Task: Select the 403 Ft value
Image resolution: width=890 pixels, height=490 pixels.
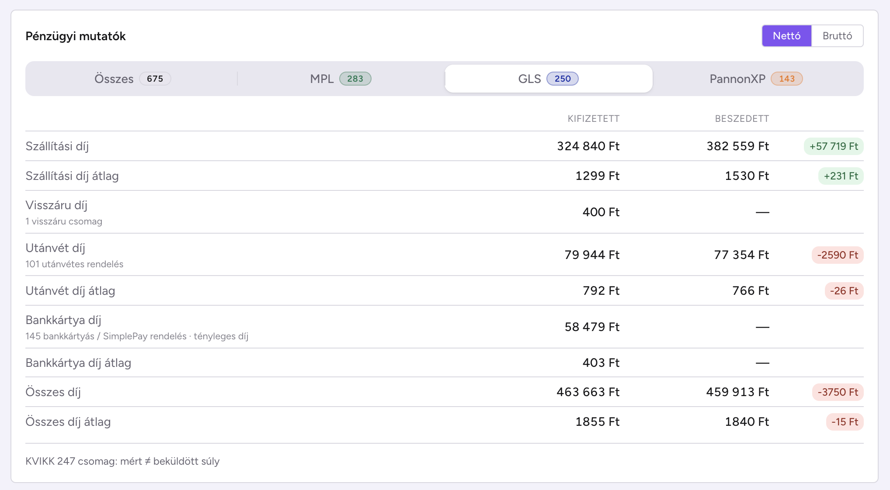Action: click(x=601, y=363)
